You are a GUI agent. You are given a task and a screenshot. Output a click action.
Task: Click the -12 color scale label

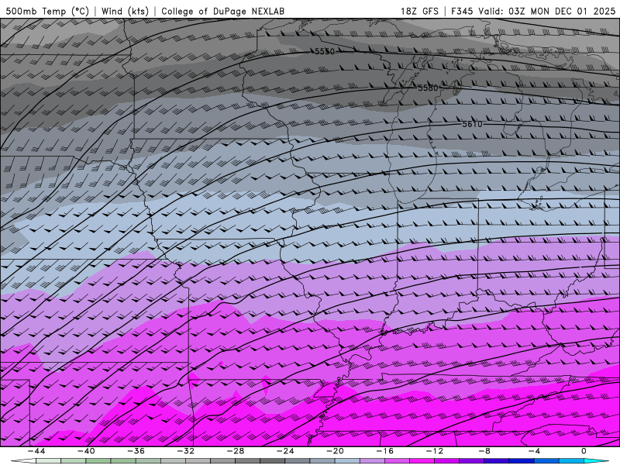tap(435, 451)
